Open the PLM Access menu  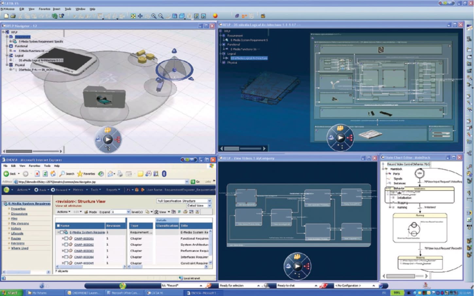[8, 9]
